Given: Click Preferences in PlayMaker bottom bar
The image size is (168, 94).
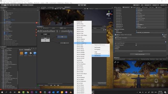Looking at the screenshot, I should [x=96, y=85].
